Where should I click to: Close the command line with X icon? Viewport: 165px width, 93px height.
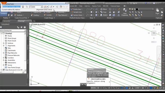(82, 84)
